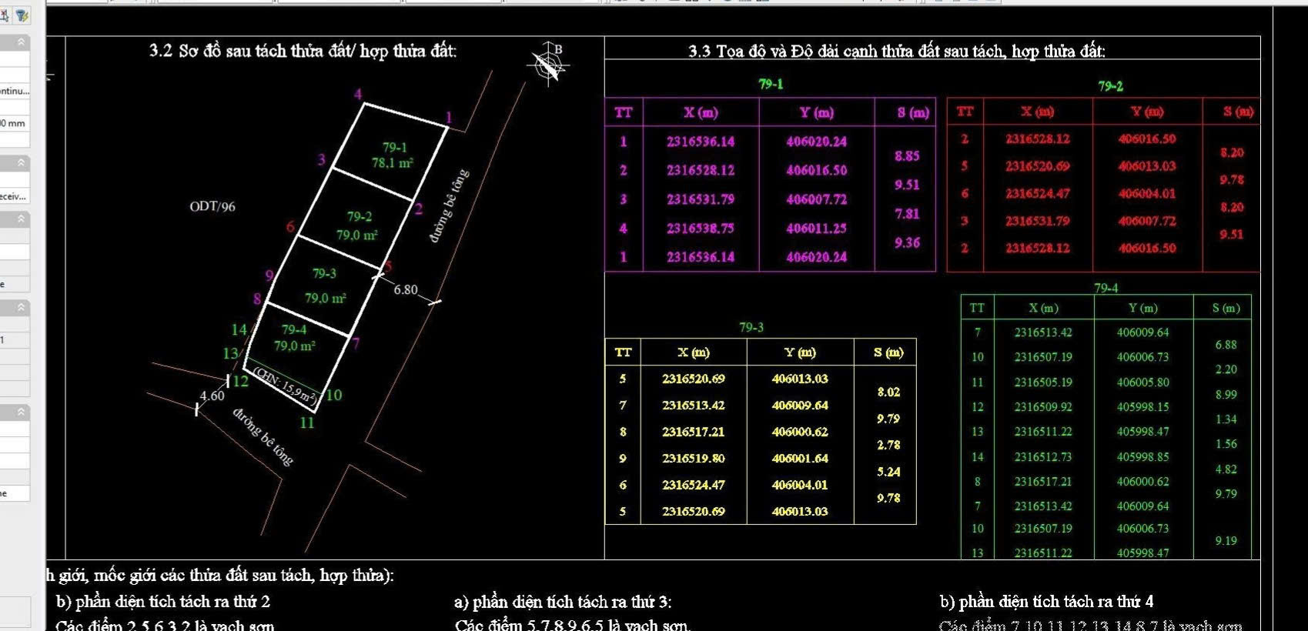Select parcel label '79-3' inside the plot diagram
The width and height of the screenshot is (1308, 631).
click(324, 273)
